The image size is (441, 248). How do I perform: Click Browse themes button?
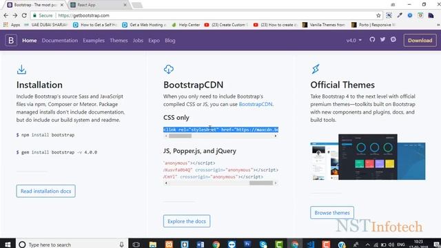tap(332, 213)
